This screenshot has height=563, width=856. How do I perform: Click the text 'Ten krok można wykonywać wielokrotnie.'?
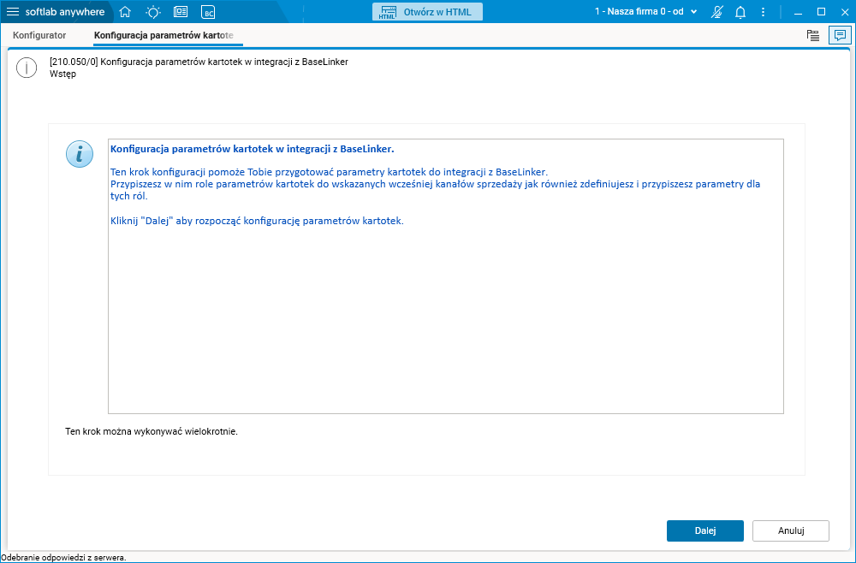(152, 431)
